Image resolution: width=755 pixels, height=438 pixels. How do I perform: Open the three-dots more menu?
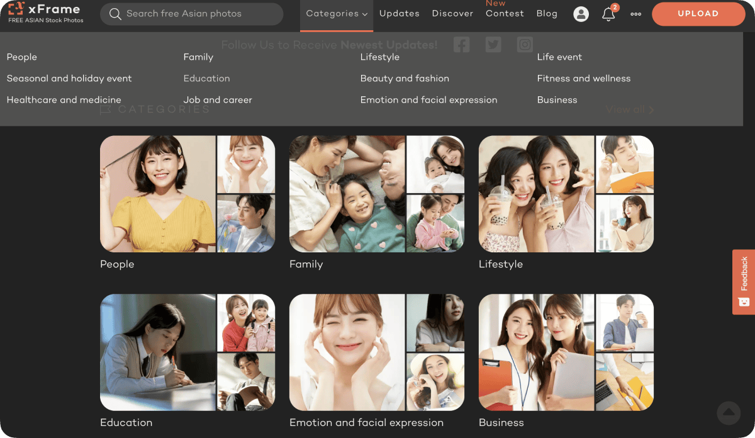(636, 14)
